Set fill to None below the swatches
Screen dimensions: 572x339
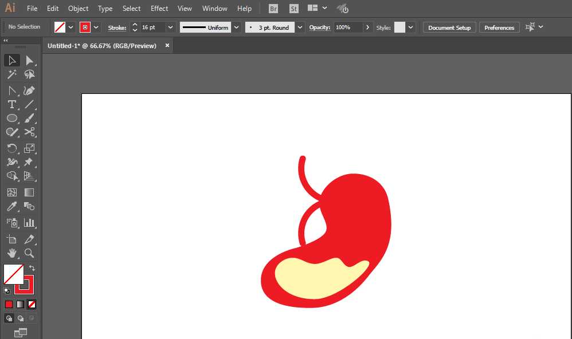coord(32,304)
